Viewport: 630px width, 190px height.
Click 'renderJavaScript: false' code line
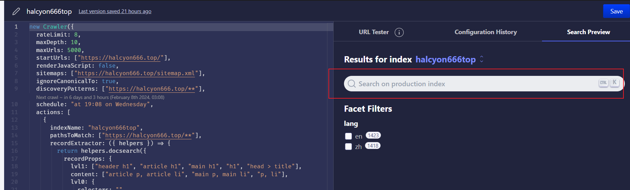[77, 66]
